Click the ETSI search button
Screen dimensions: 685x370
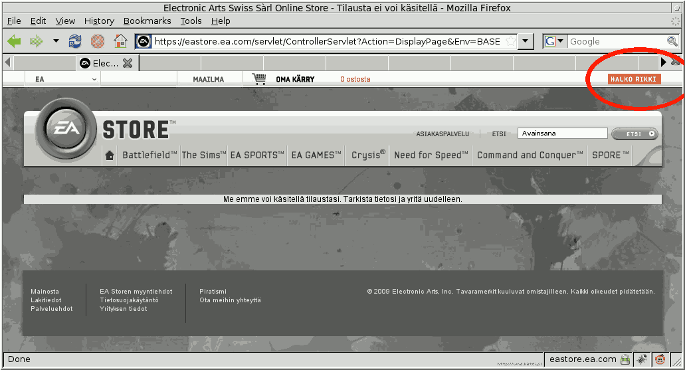pyautogui.click(x=635, y=134)
